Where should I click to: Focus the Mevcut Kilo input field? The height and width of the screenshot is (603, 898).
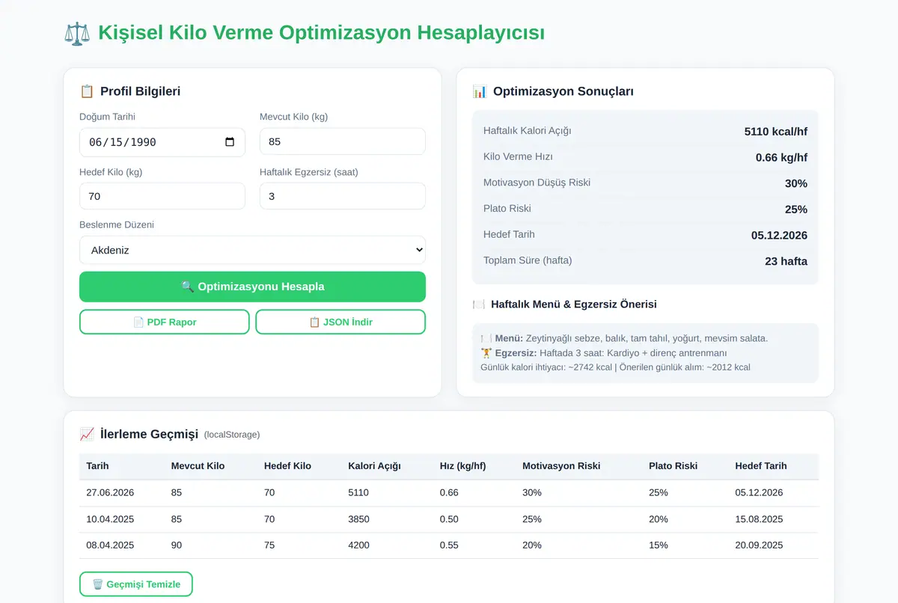(x=343, y=141)
